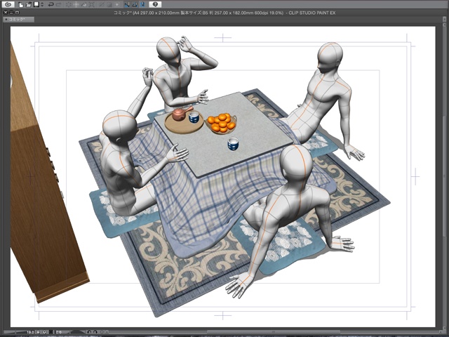Screen dimensions: 449x337
Task: Click the Show Selection Border icon
Action: pos(117,5)
